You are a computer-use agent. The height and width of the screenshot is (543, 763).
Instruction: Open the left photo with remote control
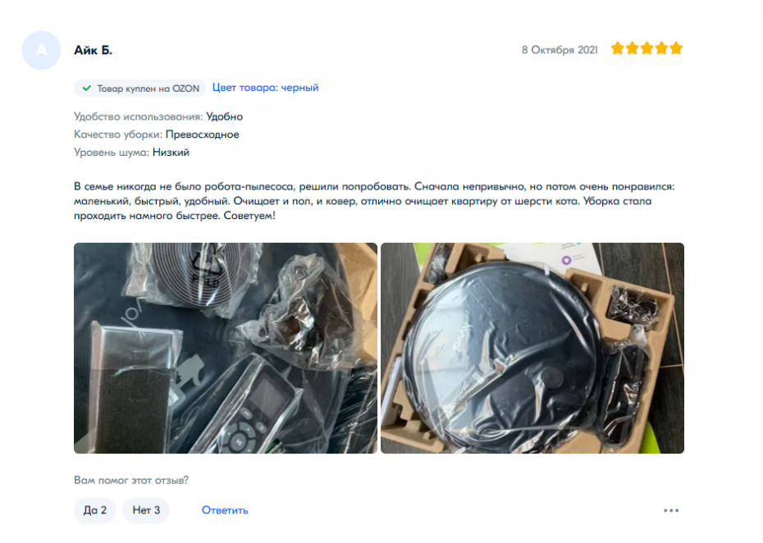226,348
